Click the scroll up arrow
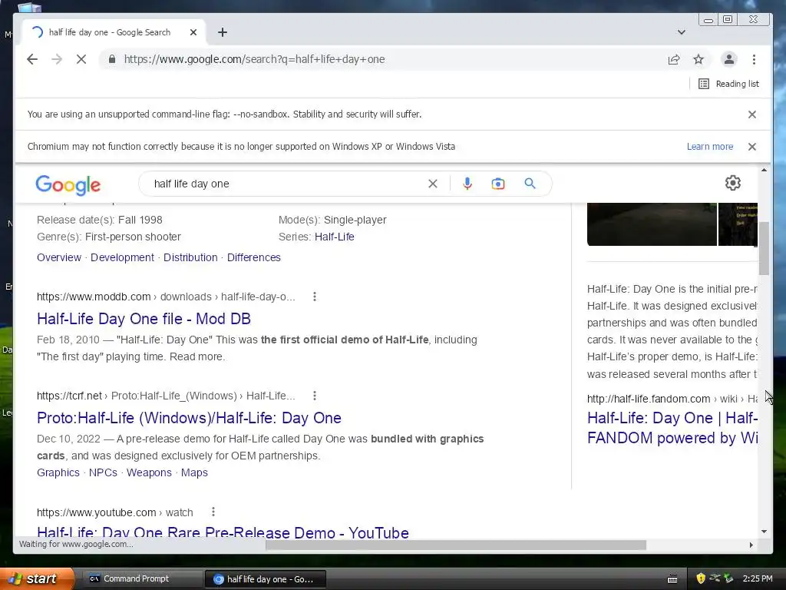This screenshot has height=590, width=786. tap(764, 171)
